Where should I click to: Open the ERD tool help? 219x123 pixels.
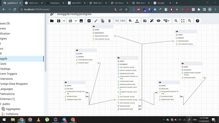(197, 21)
